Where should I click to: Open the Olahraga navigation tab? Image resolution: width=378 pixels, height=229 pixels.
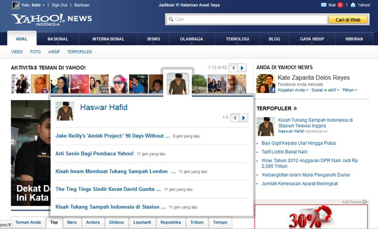pyautogui.click(x=191, y=39)
